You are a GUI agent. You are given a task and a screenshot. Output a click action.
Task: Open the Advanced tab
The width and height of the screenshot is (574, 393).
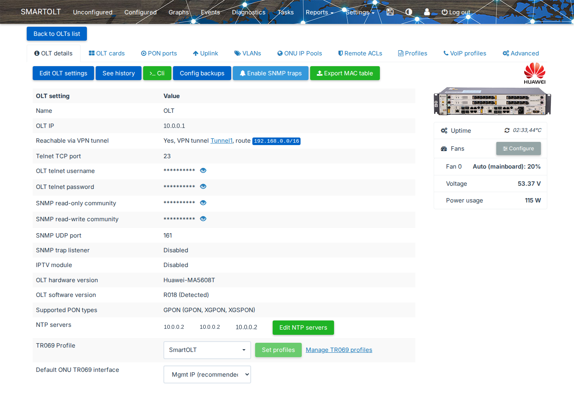click(x=521, y=53)
